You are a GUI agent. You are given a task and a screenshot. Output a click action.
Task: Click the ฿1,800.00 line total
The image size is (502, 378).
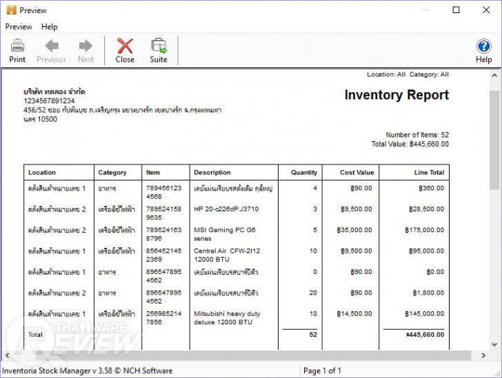click(x=428, y=293)
